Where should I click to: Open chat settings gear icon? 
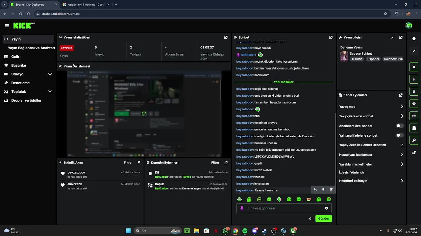point(310,218)
